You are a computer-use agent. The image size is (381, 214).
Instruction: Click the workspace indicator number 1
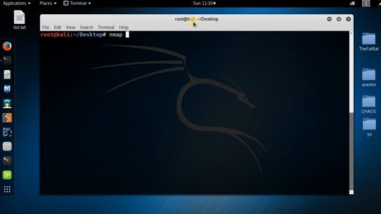366,3
